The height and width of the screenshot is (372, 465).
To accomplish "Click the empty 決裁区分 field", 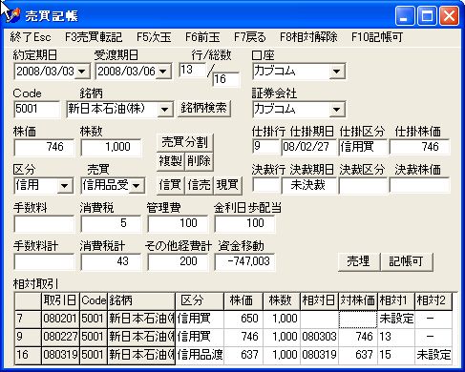I will click(363, 185).
